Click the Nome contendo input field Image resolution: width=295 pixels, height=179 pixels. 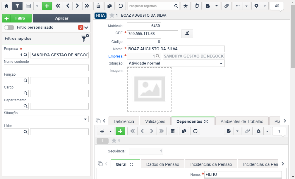pyautogui.click(x=46, y=68)
